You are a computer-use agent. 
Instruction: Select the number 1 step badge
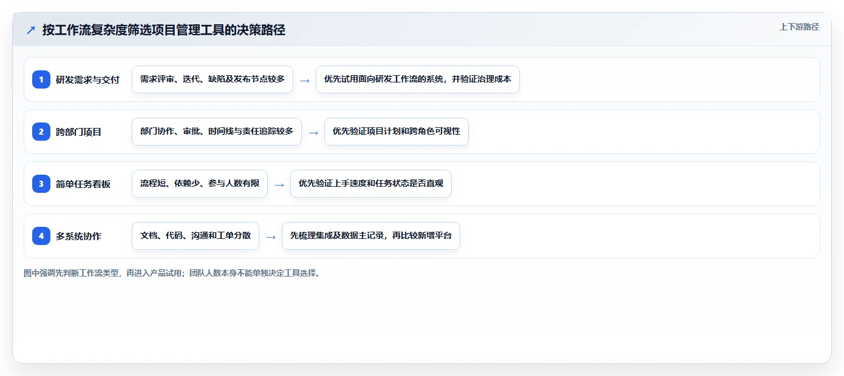click(41, 79)
